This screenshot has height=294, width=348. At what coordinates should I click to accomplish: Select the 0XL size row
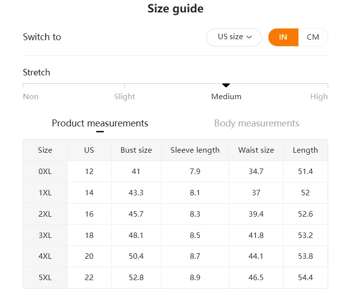point(45,172)
